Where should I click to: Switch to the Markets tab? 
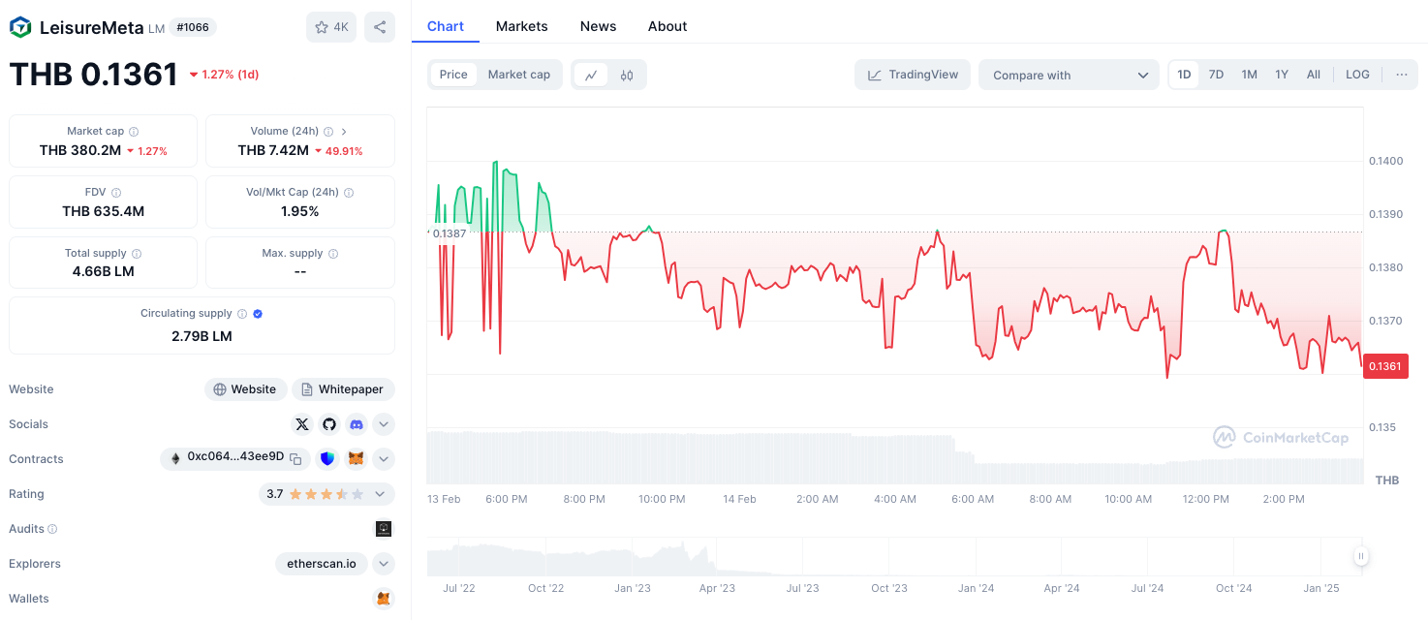point(521,26)
